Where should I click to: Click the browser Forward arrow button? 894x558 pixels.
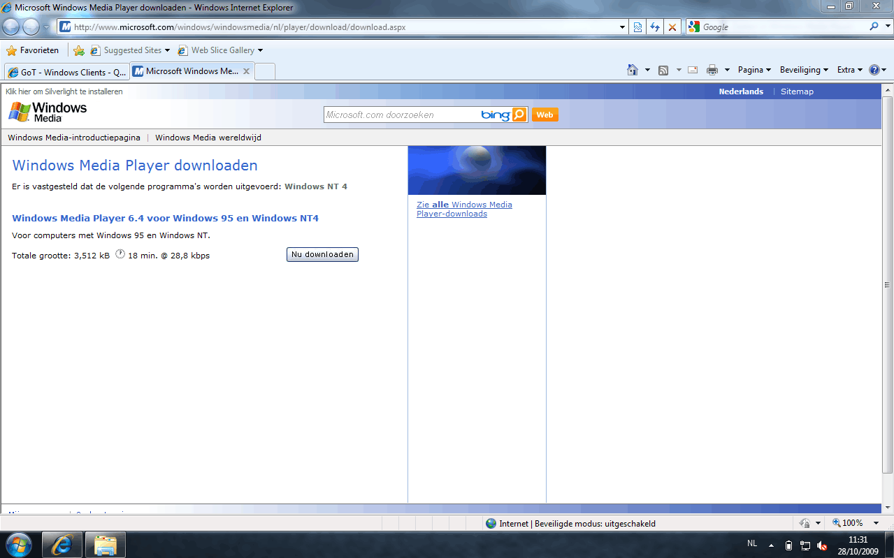tap(31, 27)
